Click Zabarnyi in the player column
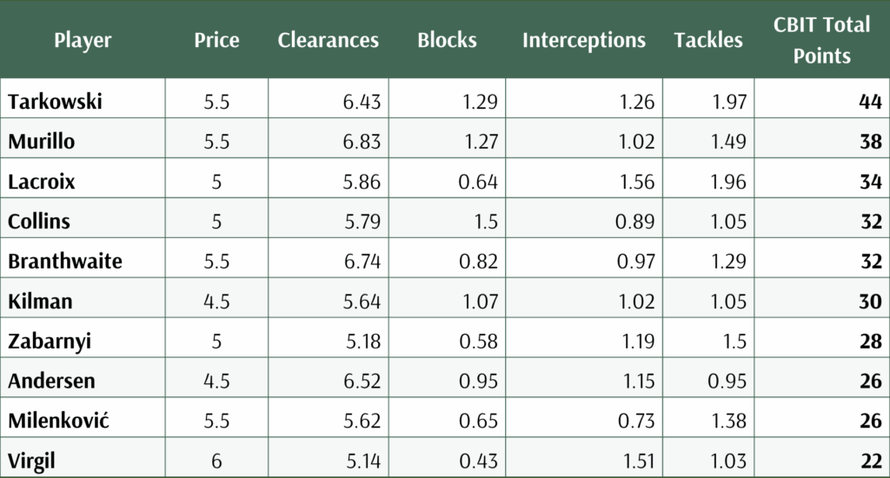Viewport: 890px width, 478px height. [x=50, y=342]
